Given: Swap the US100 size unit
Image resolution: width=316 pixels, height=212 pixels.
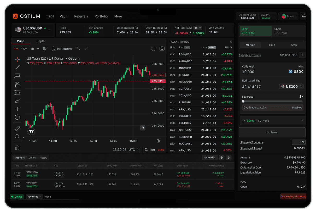Looking at the screenshot, I should click(291, 87).
